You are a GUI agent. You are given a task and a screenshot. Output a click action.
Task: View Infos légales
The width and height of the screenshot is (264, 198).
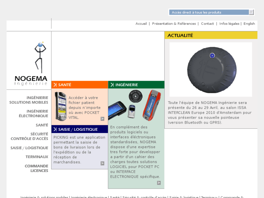click(229, 24)
